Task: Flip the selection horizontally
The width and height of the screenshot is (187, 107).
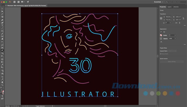Action: click(x=176, y=23)
